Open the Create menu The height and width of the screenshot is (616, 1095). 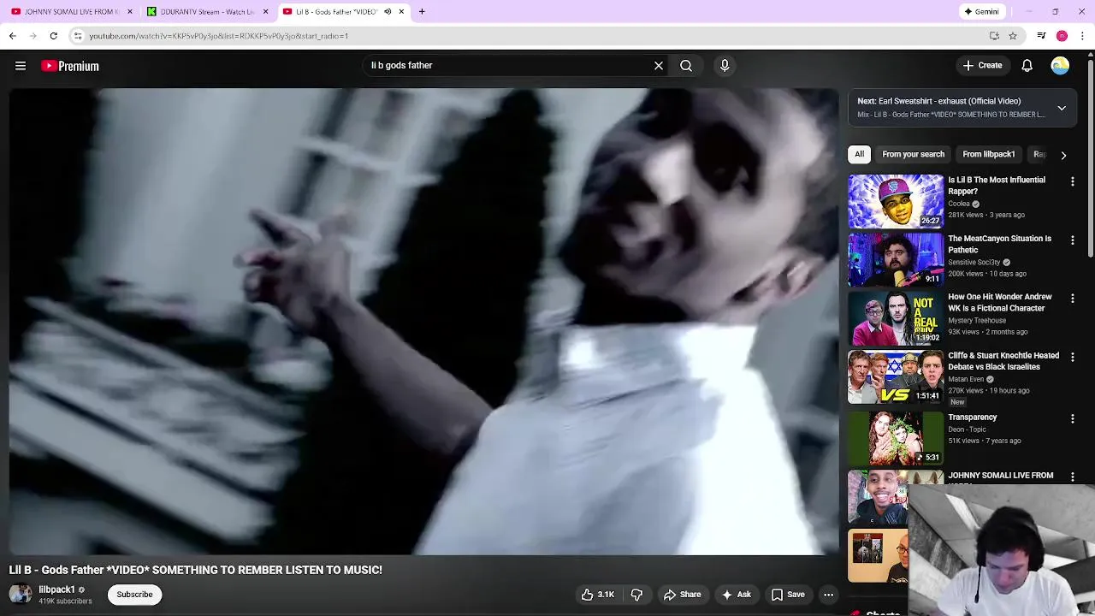982,65
